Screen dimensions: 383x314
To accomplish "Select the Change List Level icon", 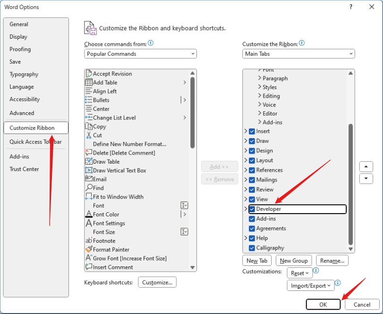I will [x=89, y=117].
